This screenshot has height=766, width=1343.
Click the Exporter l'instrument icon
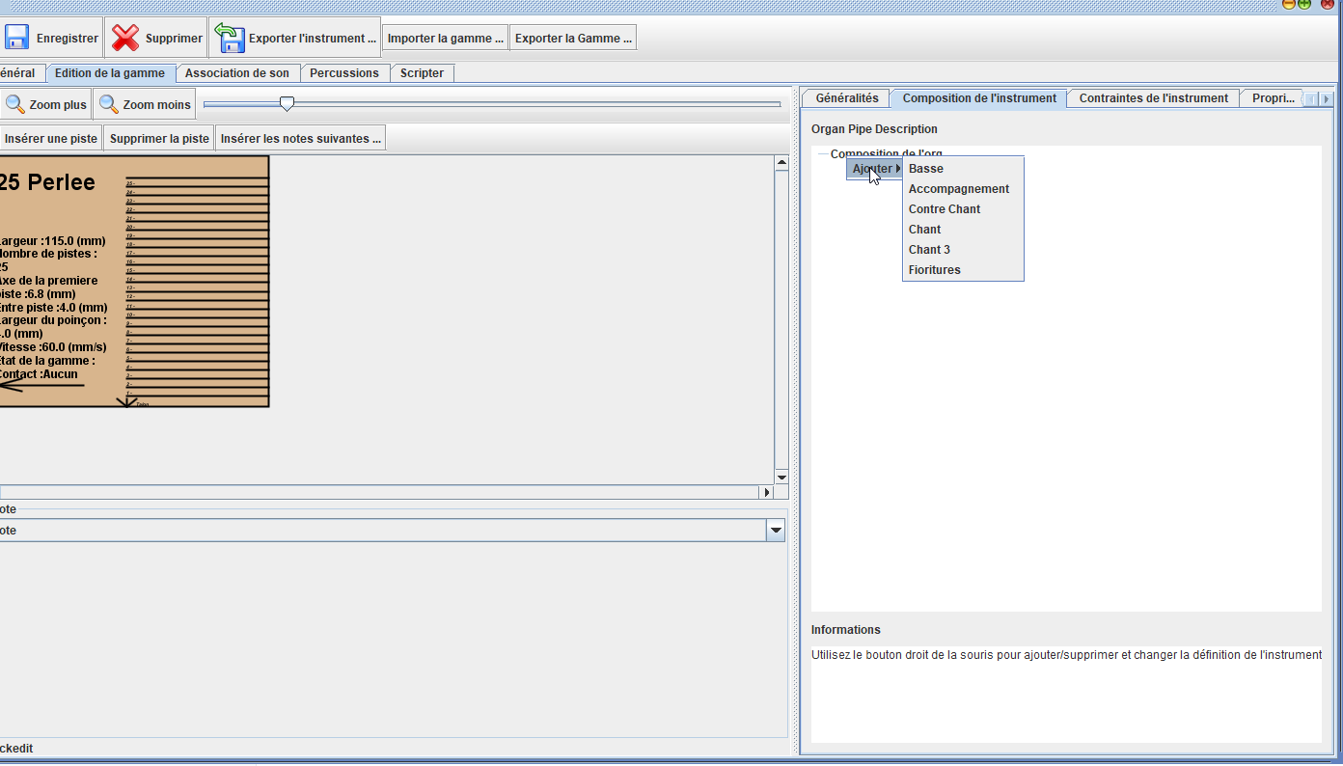230,38
